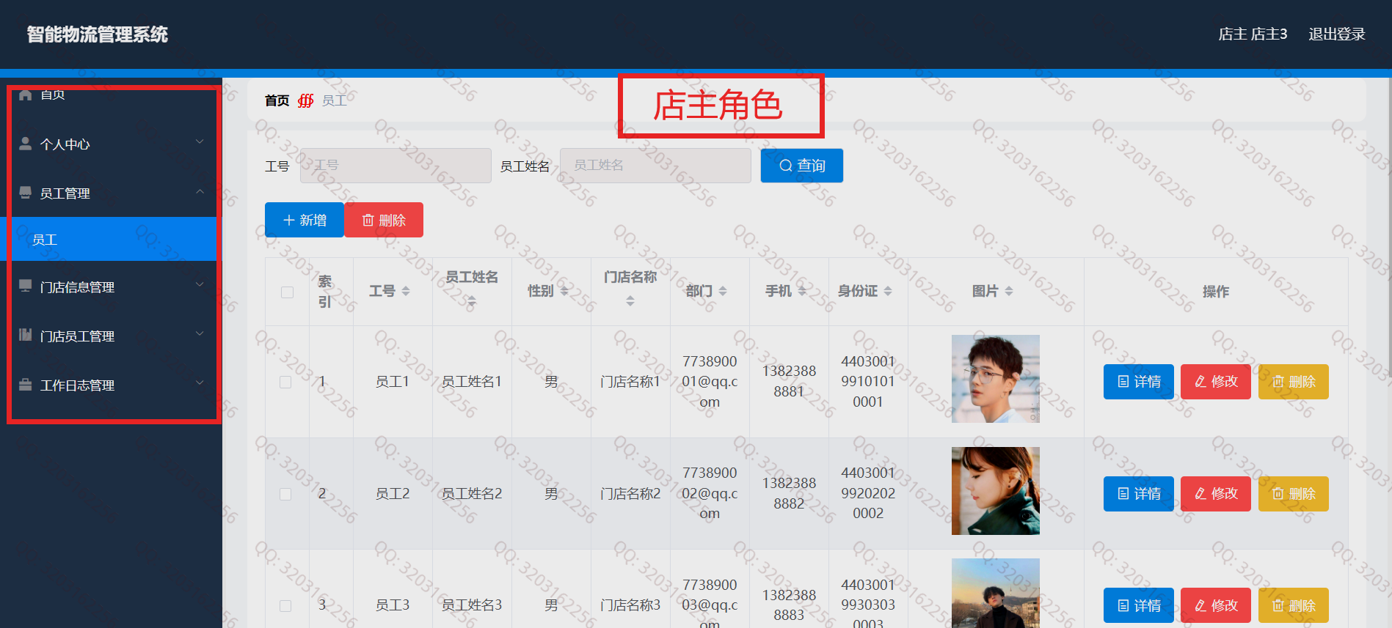Click the 门店名称1 cell
Viewport: 1392px width, 628px height.
[x=630, y=382]
